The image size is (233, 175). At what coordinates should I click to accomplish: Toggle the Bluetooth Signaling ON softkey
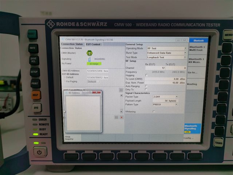coord(192,128)
